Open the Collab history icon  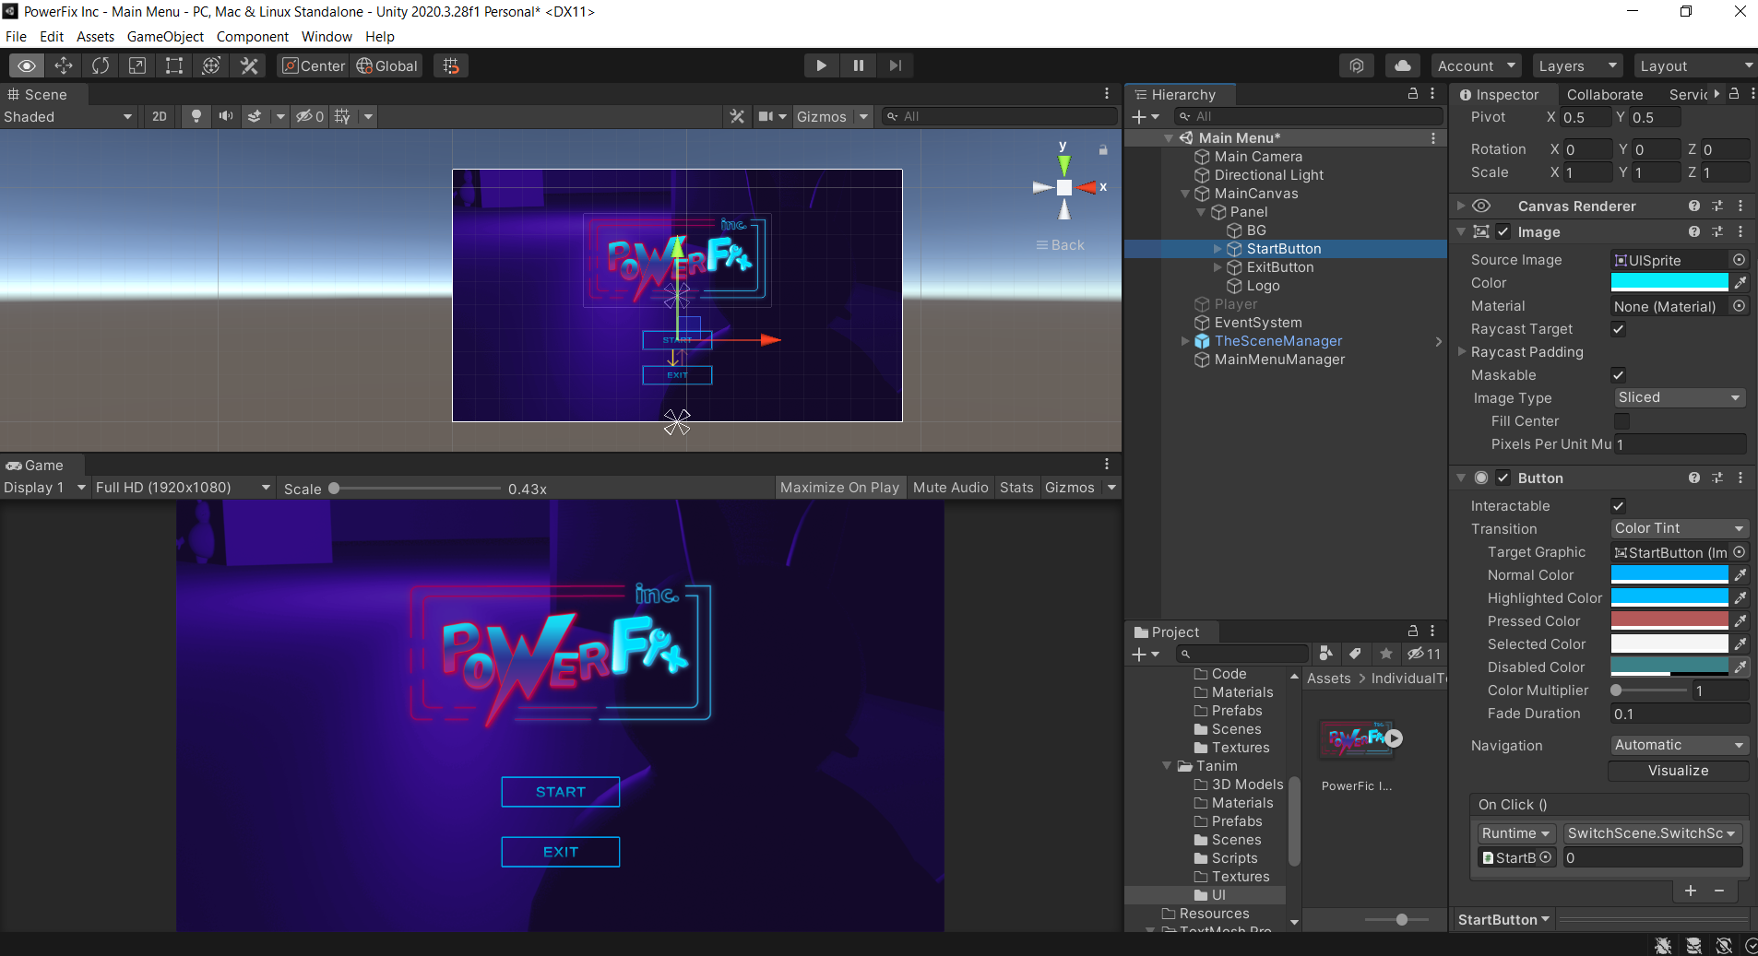point(1357,65)
